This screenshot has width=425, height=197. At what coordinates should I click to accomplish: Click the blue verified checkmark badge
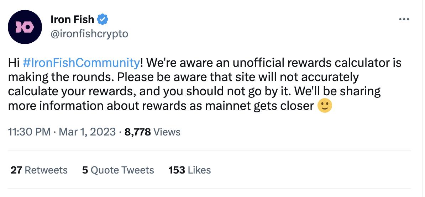103,20
